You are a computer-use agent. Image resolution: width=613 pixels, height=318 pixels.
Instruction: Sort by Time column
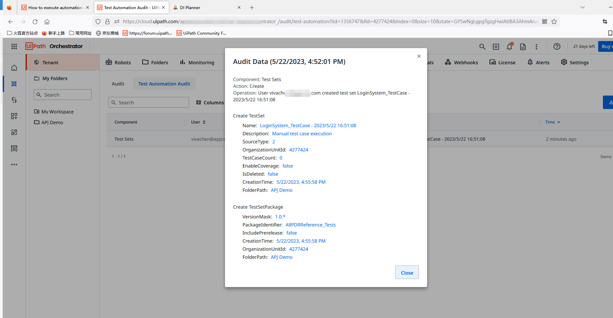[x=553, y=122]
